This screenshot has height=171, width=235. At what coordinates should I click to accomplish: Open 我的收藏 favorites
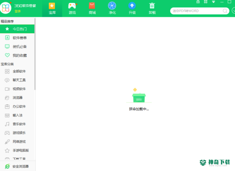[x=17, y=55]
